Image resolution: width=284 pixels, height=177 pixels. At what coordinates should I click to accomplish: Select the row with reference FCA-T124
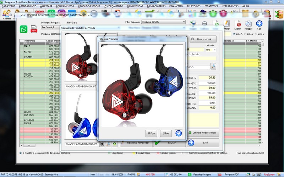click(40, 115)
